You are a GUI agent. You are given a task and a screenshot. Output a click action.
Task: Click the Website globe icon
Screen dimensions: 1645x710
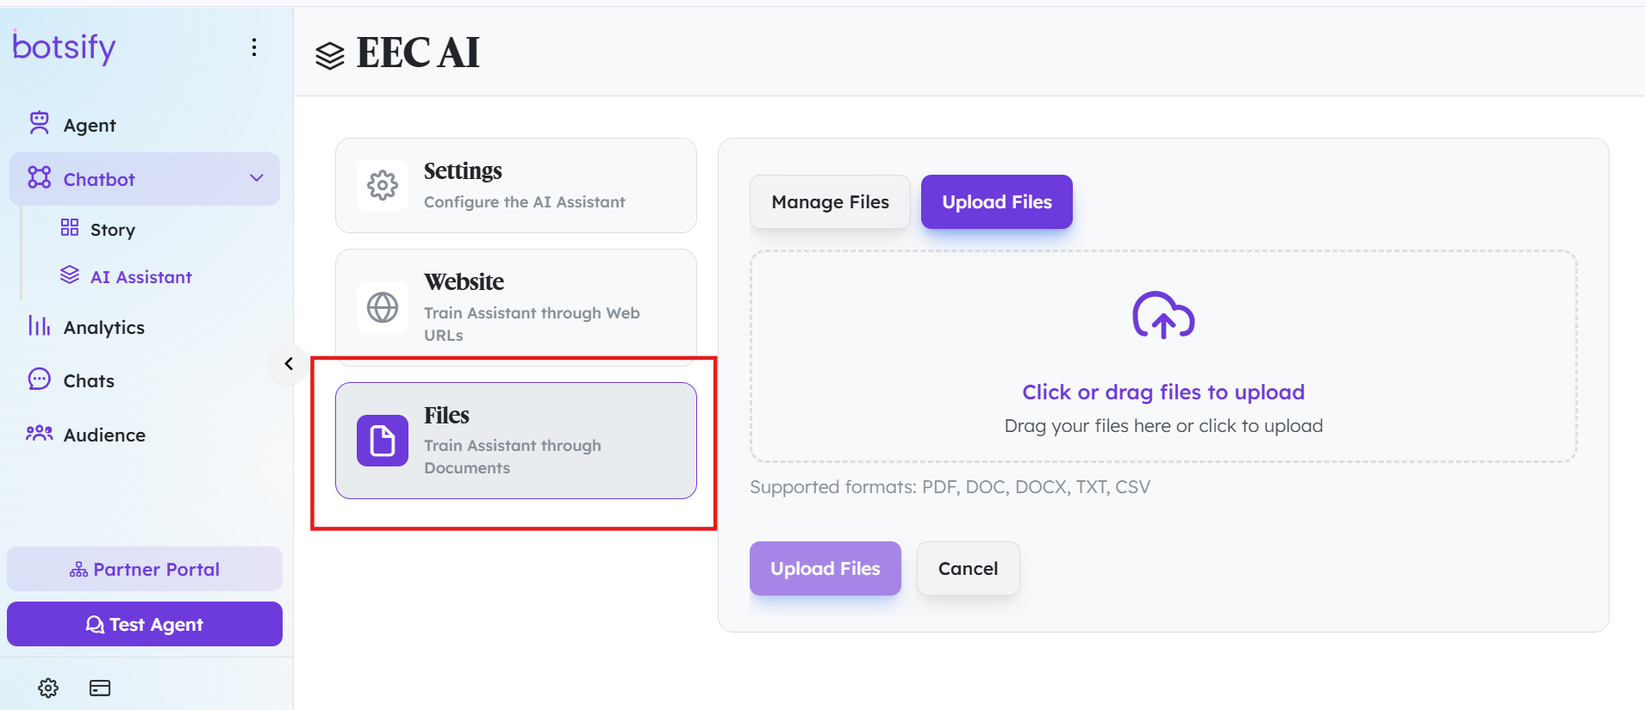point(383,307)
